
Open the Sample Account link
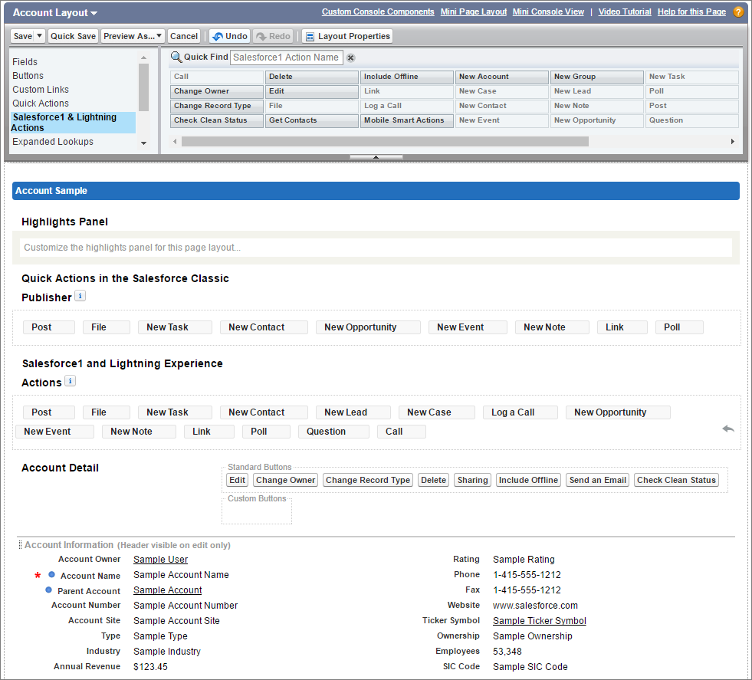pos(167,590)
